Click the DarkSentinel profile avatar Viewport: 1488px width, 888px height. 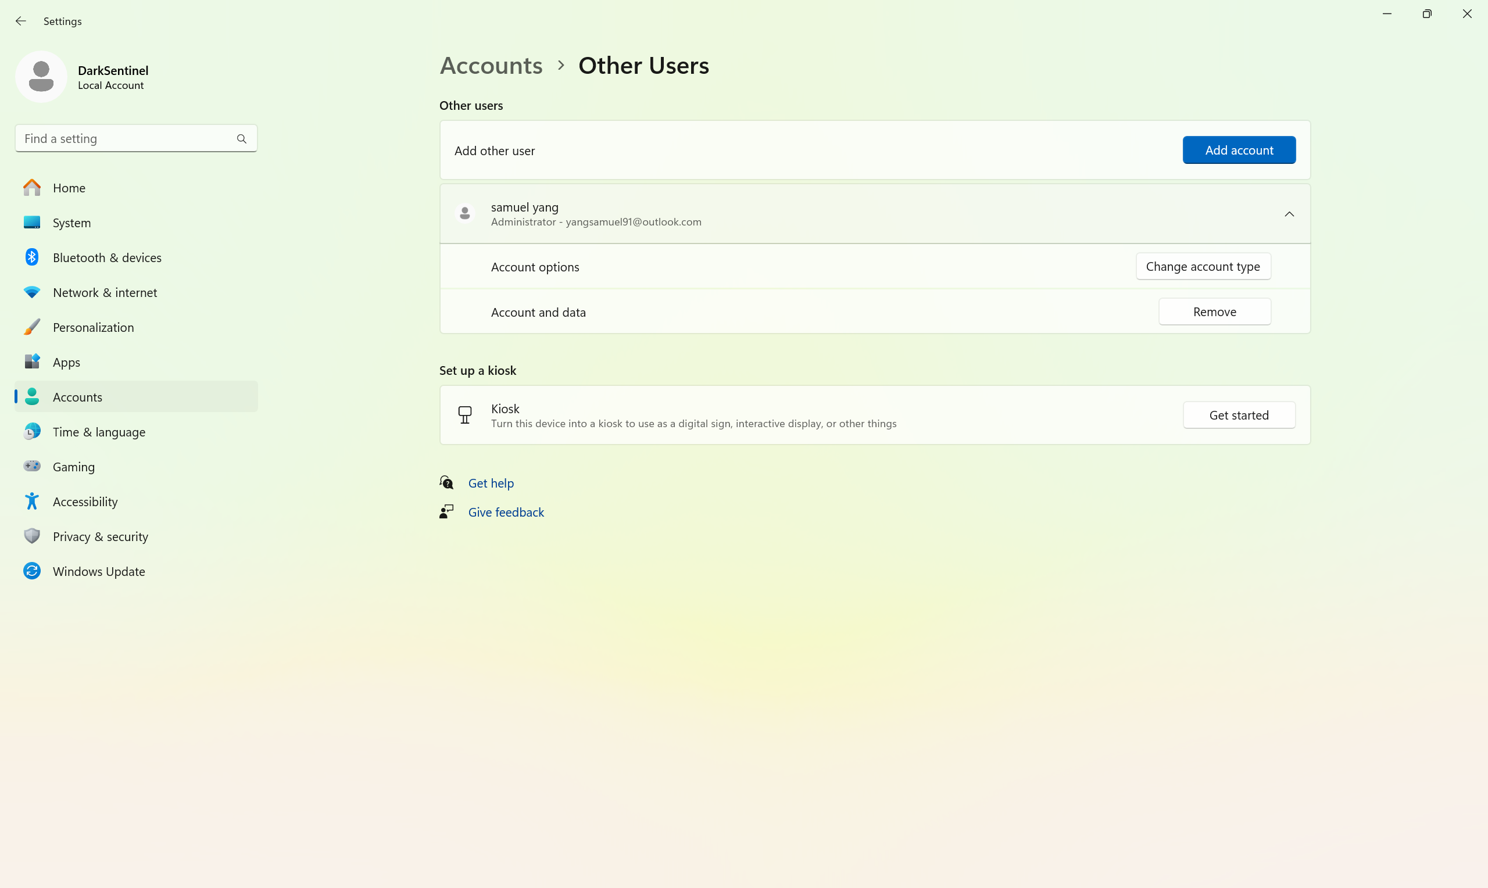(x=41, y=77)
